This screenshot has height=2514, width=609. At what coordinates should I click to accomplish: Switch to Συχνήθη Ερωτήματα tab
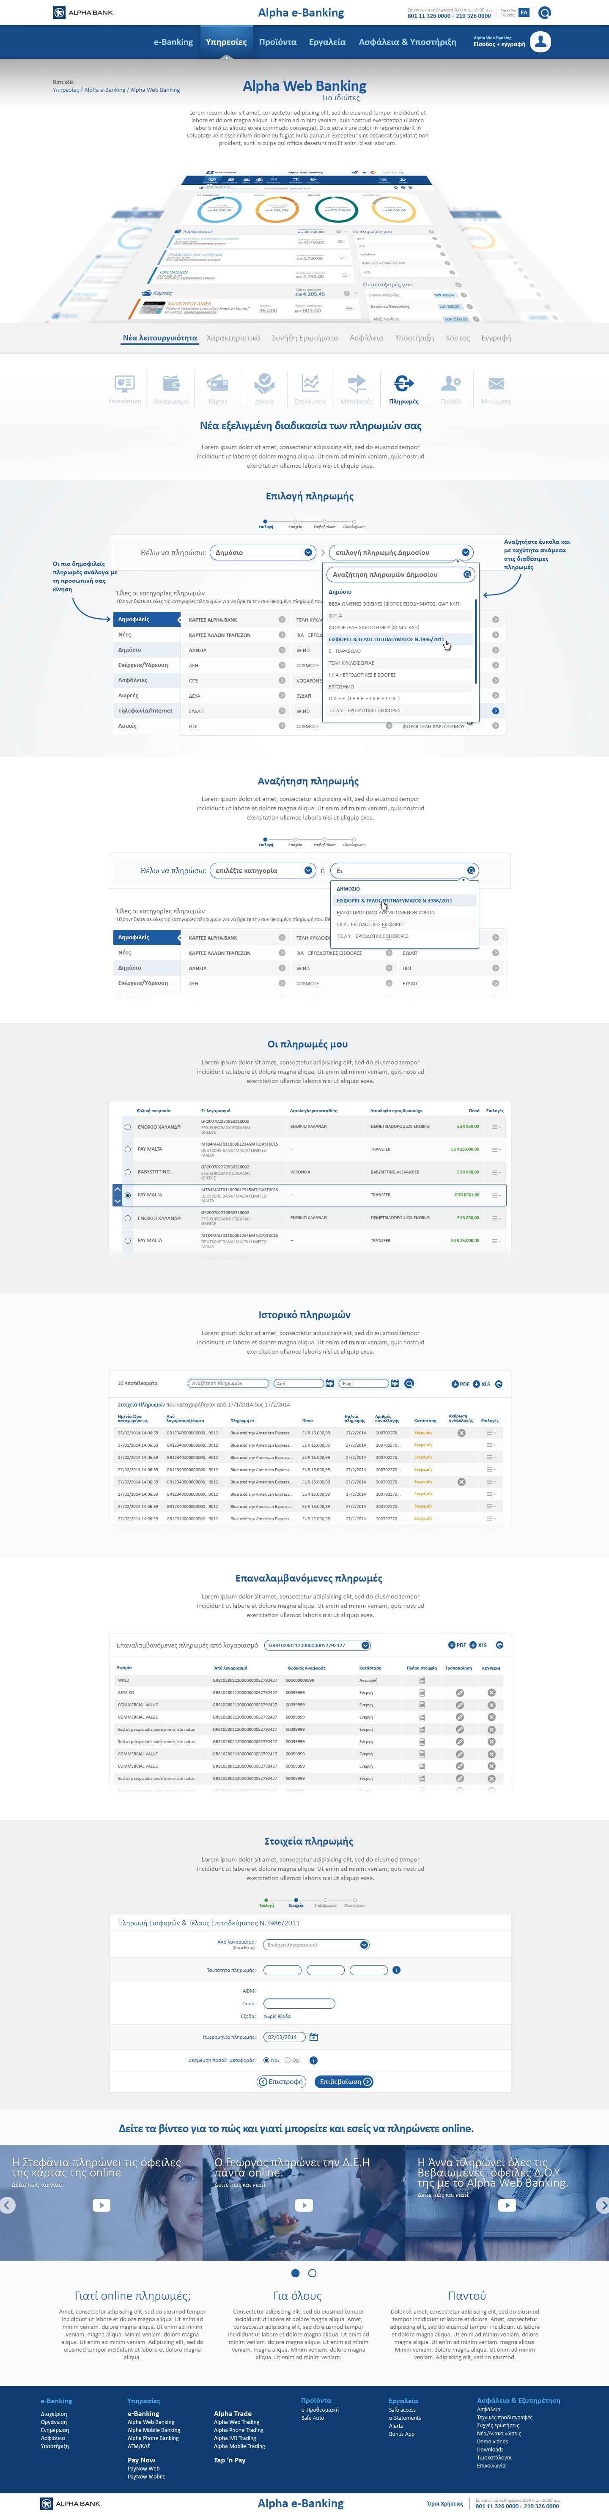click(304, 338)
